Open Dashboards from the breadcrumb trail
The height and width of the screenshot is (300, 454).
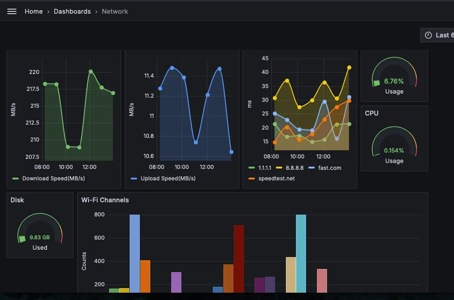(x=72, y=11)
